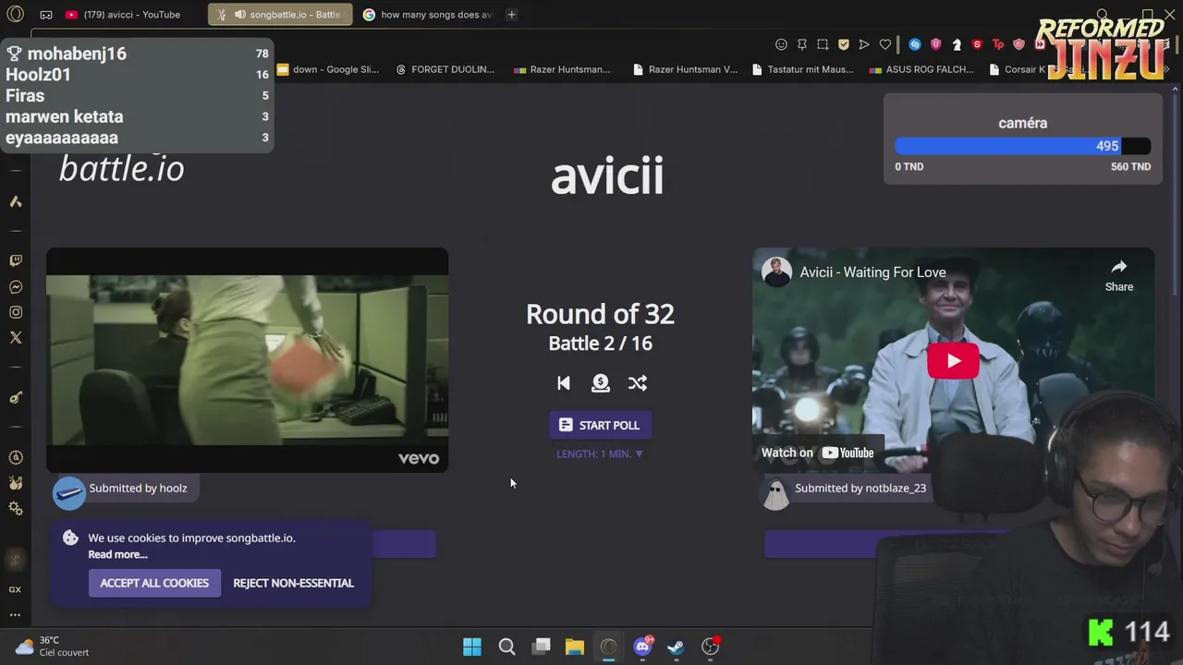The image size is (1183, 665).
Task: Open Messenger in the sidebar
Action: click(x=15, y=287)
